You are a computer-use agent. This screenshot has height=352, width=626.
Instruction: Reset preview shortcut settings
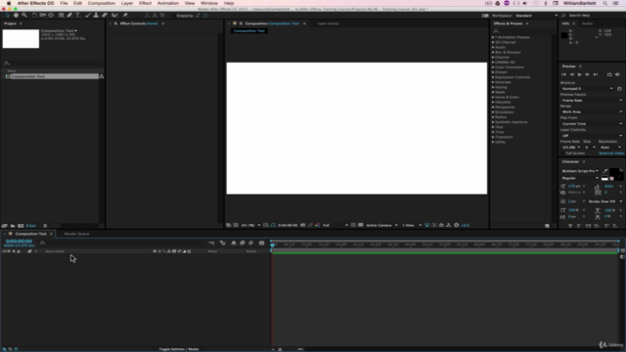coord(619,89)
